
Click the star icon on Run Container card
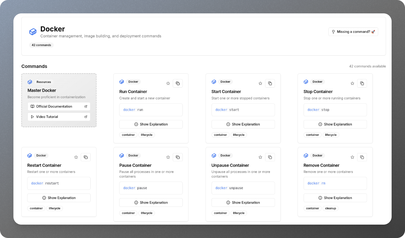click(x=168, y=83)
